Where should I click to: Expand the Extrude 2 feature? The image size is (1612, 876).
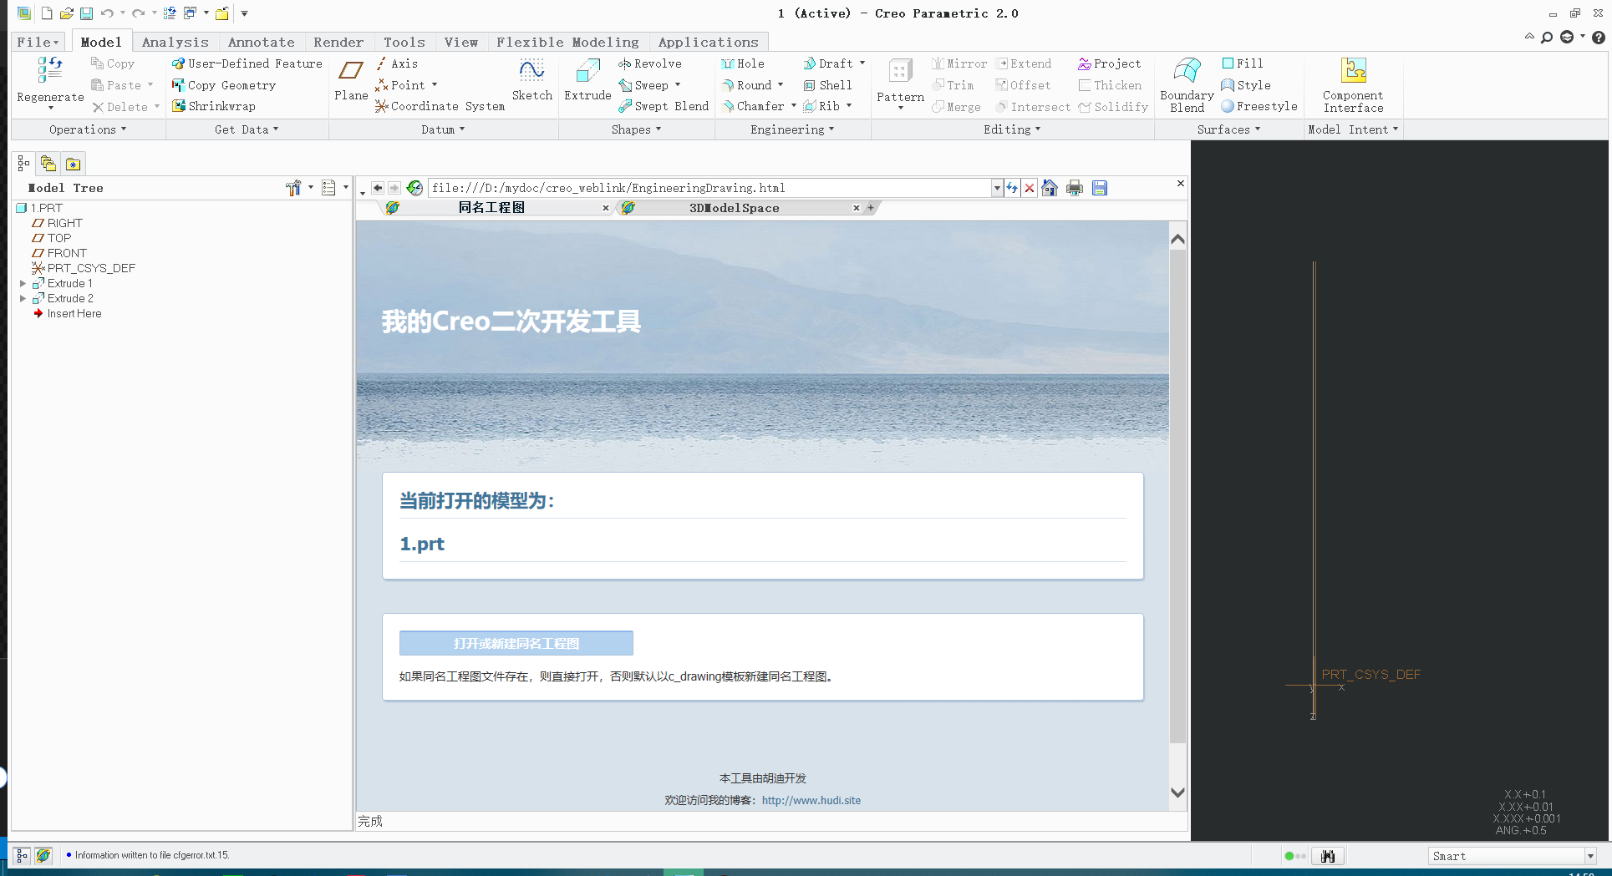[23, 299]
